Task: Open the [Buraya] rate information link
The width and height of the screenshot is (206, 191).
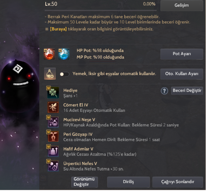Action: [x=58, y=29]
